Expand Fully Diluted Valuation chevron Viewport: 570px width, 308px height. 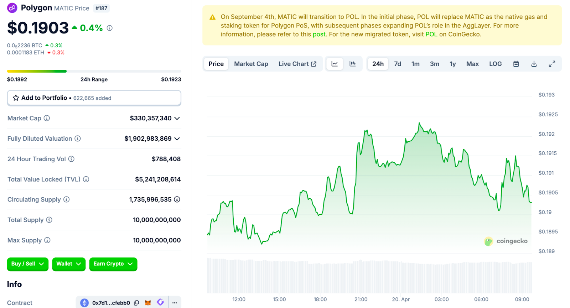tap(177, 139)
